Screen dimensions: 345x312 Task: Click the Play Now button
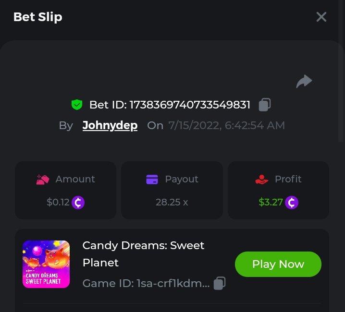[x=278, y=264]
